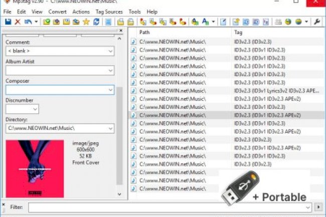Click the blue-yellow globe tag source icon
The height and width of the screenshot is (217, 326).
click(298, 22)
